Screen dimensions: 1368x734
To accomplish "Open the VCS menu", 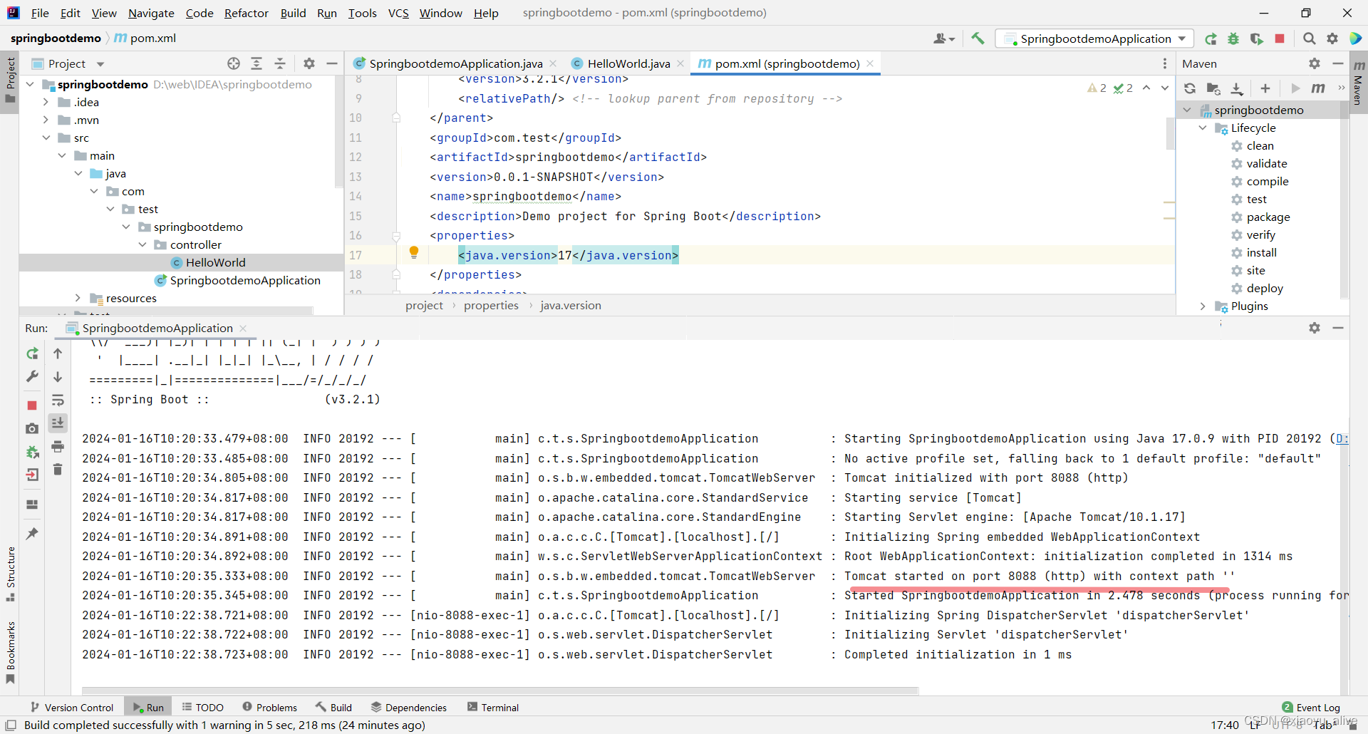I will coord(398,13).
